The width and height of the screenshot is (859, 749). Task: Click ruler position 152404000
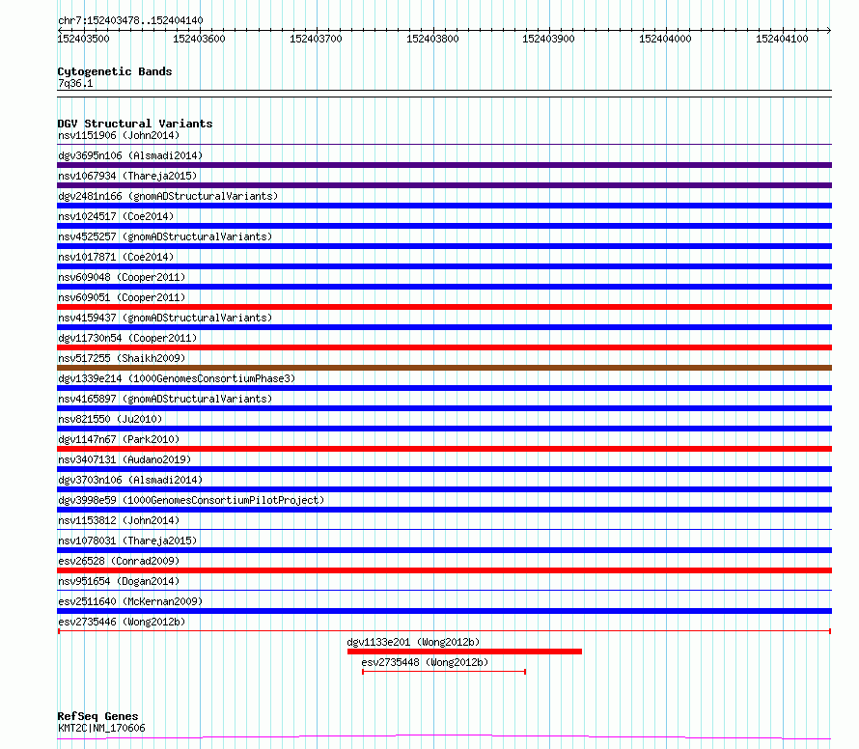point(666,39)
